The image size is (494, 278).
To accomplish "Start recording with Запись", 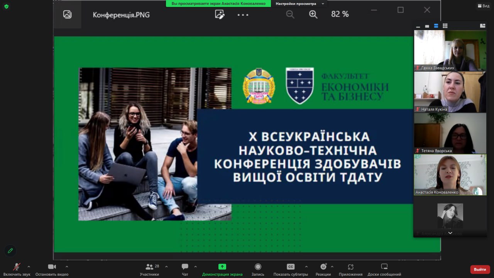I will [258, 269].
